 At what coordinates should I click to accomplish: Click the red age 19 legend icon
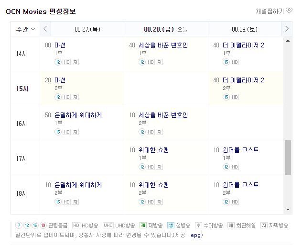[x=43, y=225]
